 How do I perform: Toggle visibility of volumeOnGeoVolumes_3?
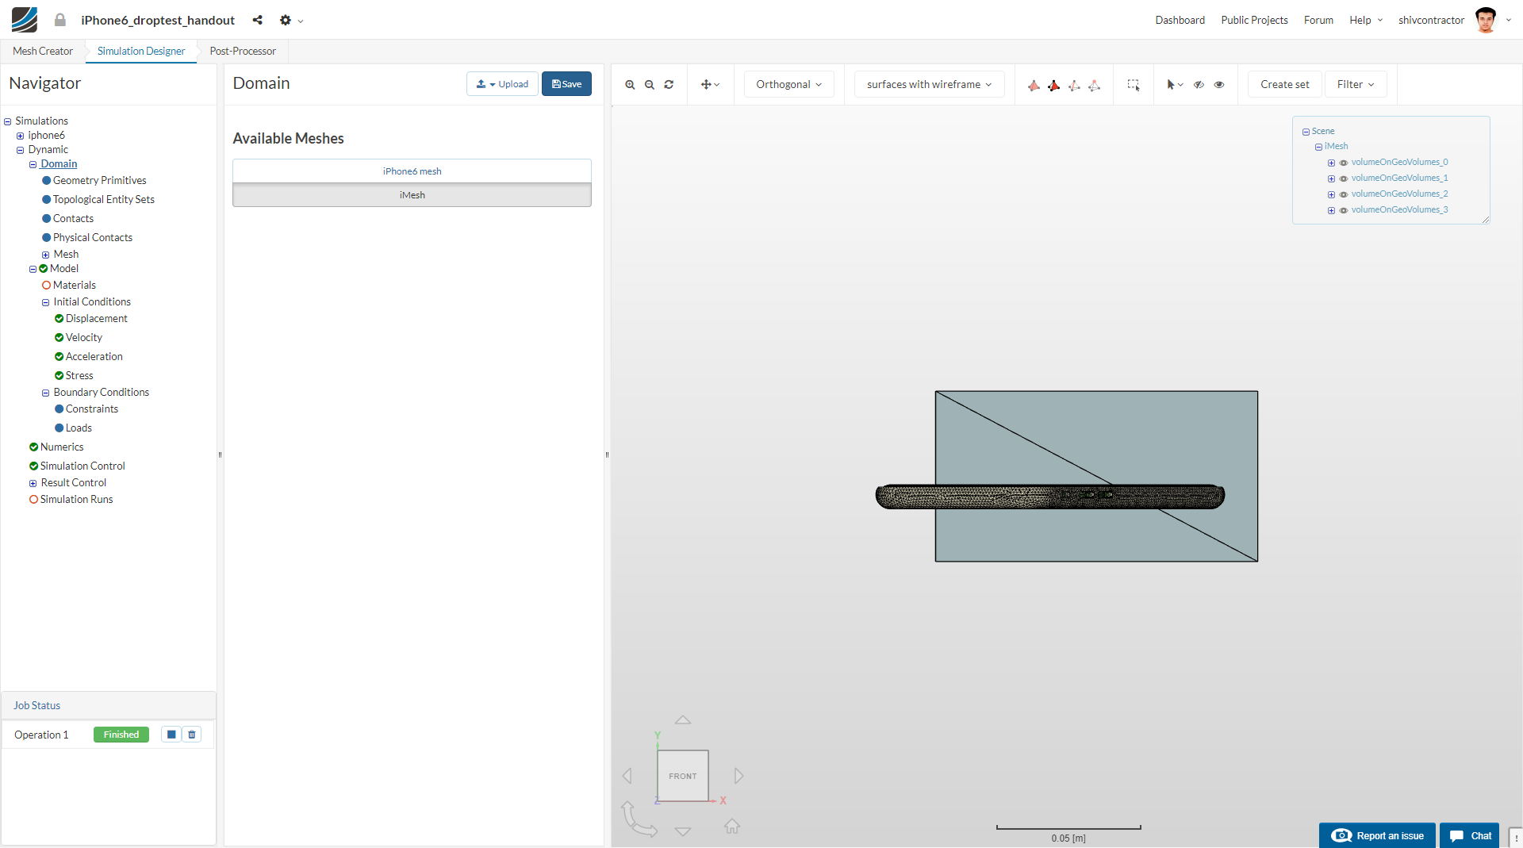(x=1344, y=210)
